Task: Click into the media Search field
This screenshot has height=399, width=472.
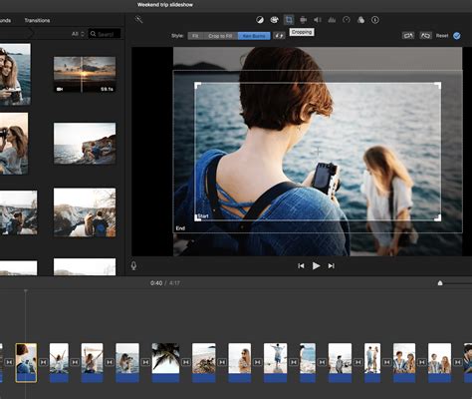Action: tap(105, 34)
